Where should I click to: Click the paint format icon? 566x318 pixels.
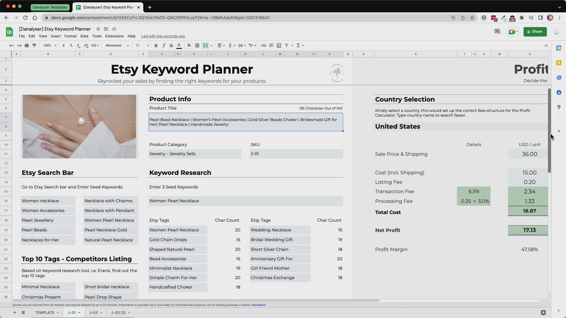click(x=34, y=45)
